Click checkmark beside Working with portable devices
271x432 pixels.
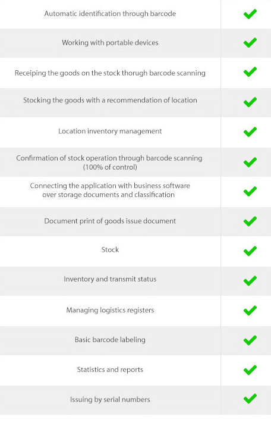(x=250, y=43)
